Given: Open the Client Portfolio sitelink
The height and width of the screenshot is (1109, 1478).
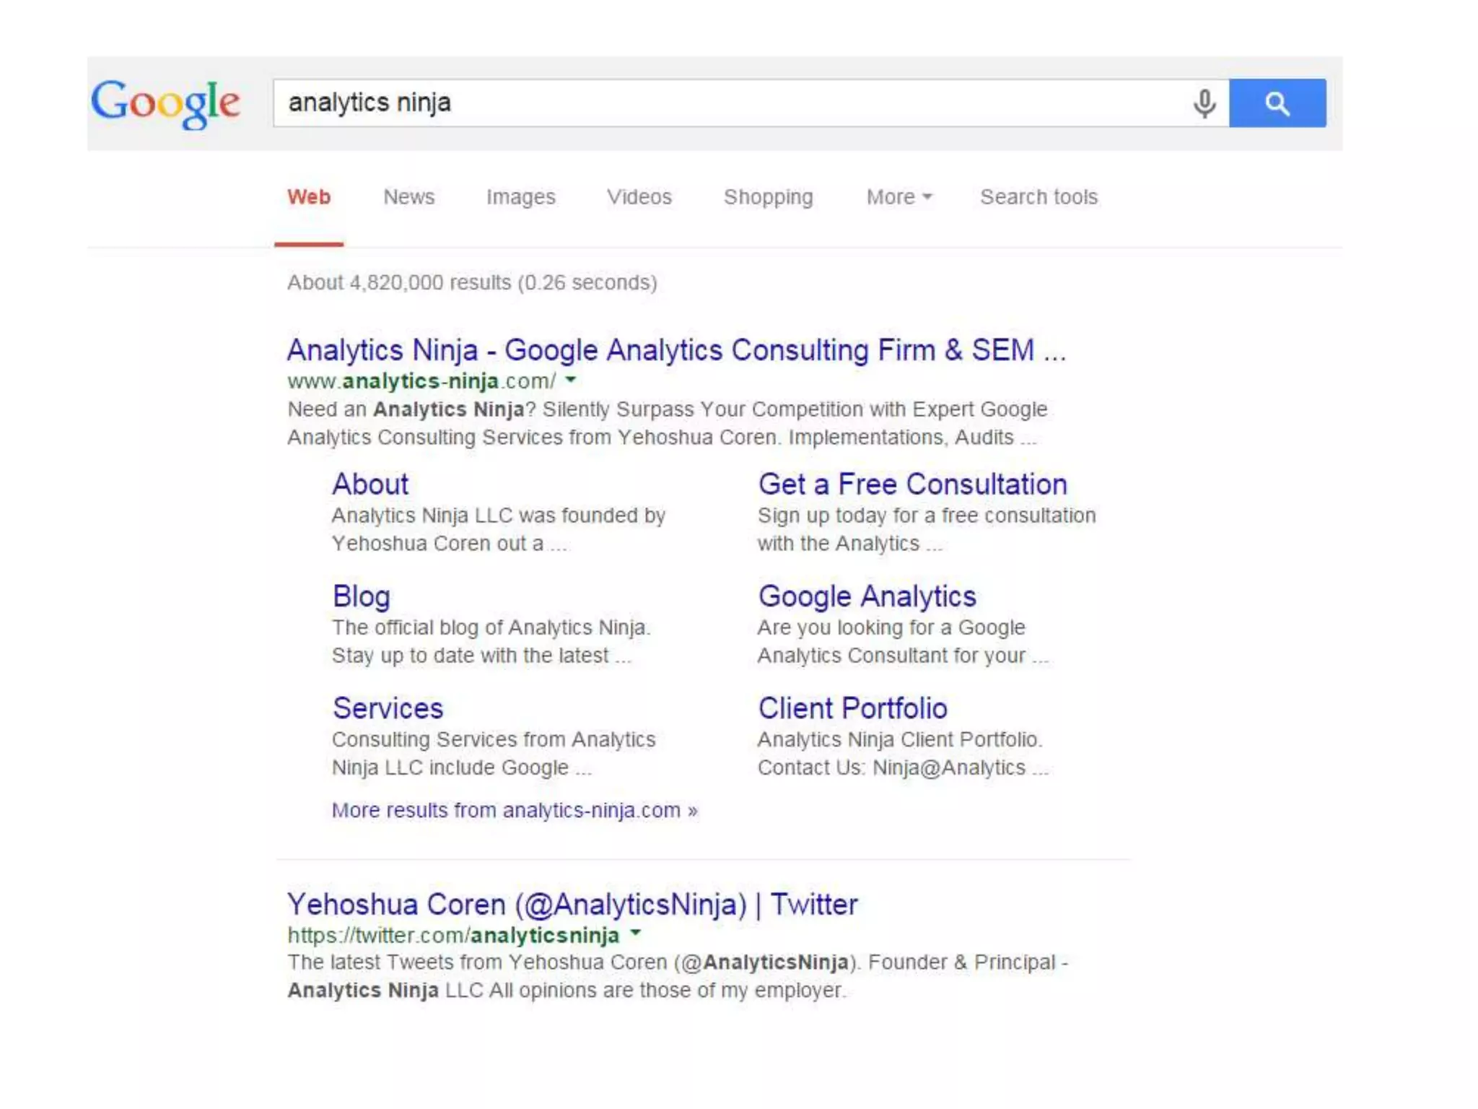Looking at the screenshot, I should (x=852, y=708).
